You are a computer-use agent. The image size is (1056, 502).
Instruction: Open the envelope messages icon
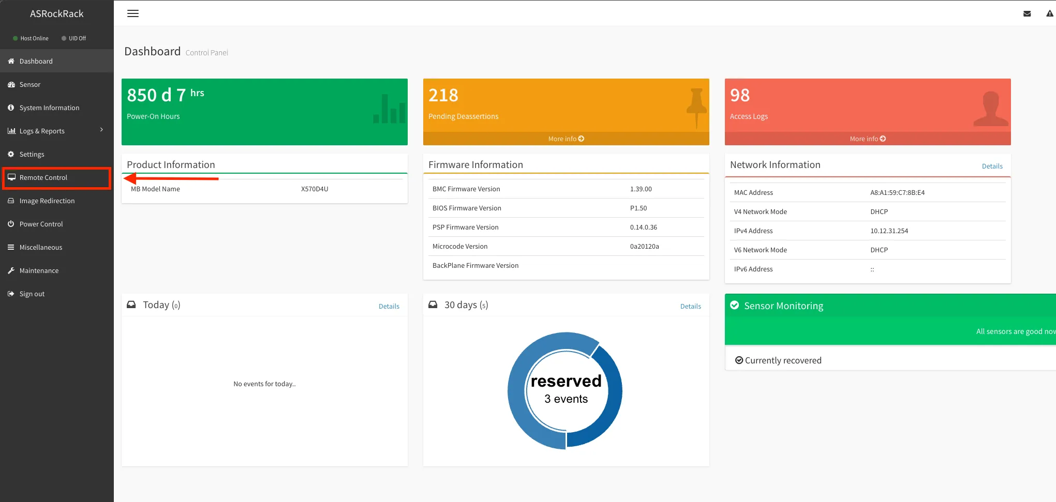1027,14
